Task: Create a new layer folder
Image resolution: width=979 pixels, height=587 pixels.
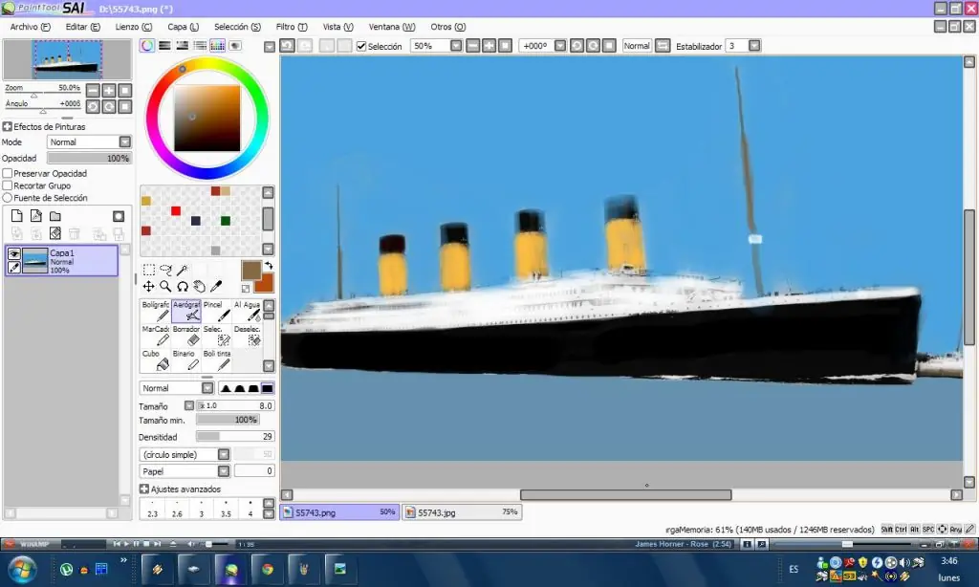Action: tap(55, 216)
